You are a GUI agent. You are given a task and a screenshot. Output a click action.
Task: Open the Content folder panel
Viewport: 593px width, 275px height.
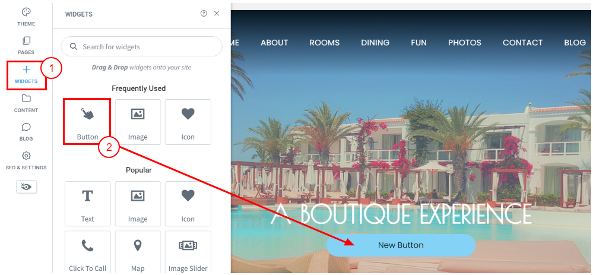26,103
